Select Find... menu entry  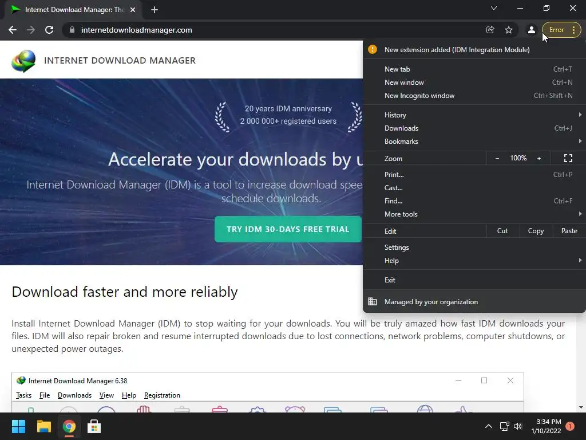click(474, 201)
